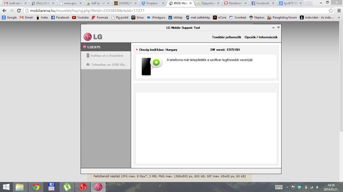The height and width of the screenshot is (192, 343).
Task: Open További jellemzők menu in LG tool
Action: pos(226,37)
